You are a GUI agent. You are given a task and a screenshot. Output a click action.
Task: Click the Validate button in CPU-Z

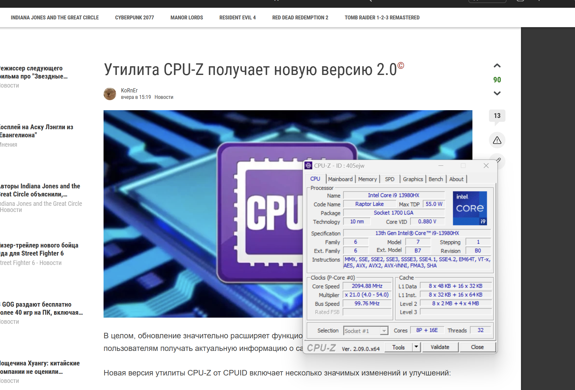pos(440,347)
